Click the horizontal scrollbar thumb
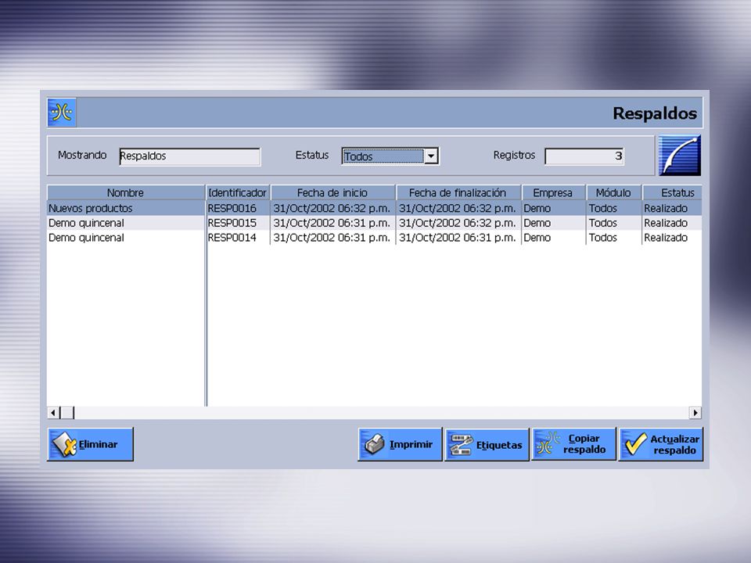 click(x=67, y=413)
